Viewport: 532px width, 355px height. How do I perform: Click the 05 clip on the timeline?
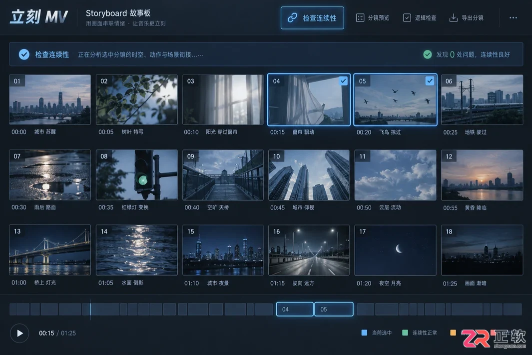click(334, 309)
